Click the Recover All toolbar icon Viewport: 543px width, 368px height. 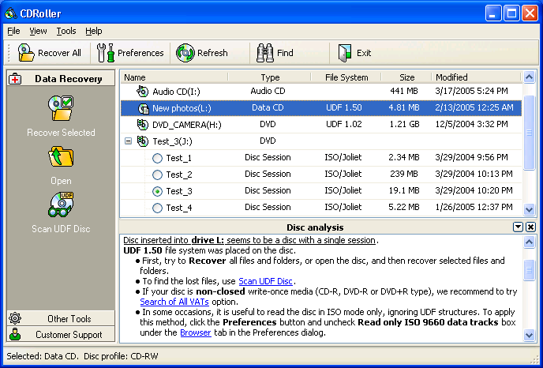(x=26, y=53)
